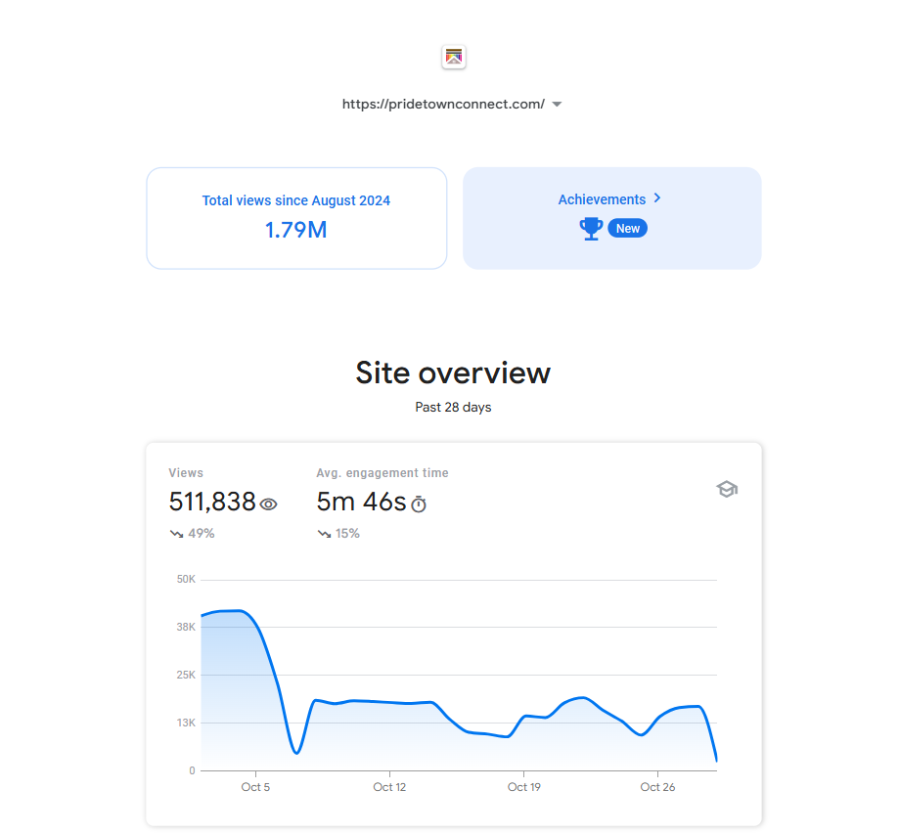The height and width of the screenshot is (833, 899).
Task: Open the site URL dropdown arrow
Action: (557, 105)
